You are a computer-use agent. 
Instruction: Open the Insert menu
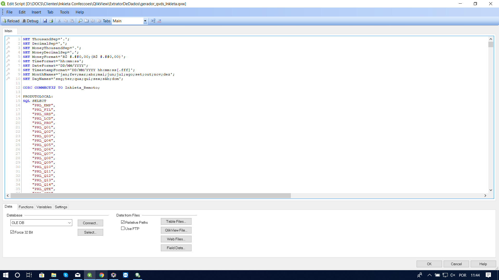click(x=36, y=12)
